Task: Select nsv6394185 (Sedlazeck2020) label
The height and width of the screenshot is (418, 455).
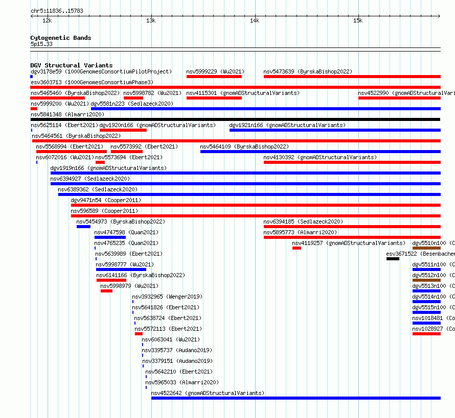Action: click(303, 222)
